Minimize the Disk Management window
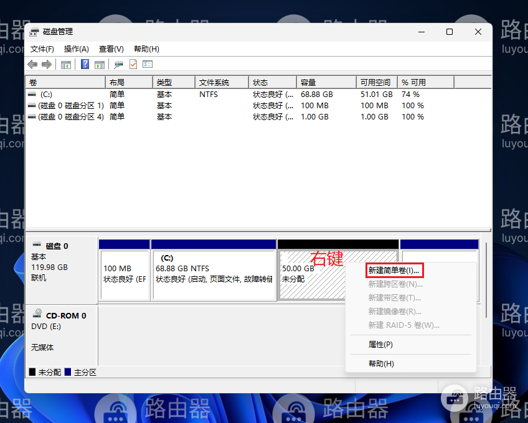The image size is (528, 423). pyautogui.click(x=422, y=32)
